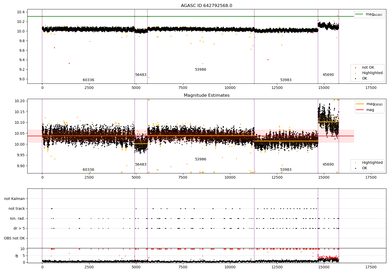
Task: Click the 'dr' axis label of bottom panel
Action: click(x=17, y=256)
